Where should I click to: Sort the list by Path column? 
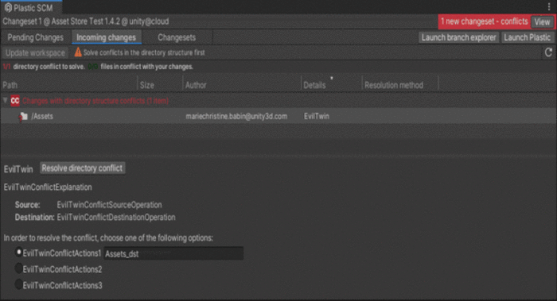10,85
